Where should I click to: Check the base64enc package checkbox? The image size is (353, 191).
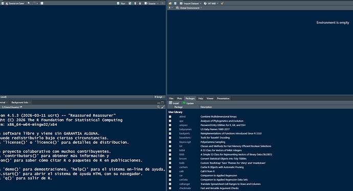point(170,138)
